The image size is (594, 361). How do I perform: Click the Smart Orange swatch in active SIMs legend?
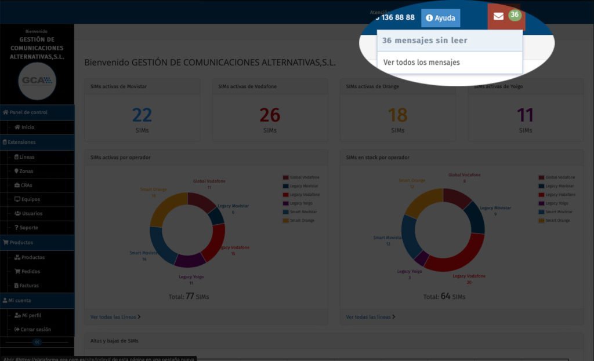click(285, 221)
